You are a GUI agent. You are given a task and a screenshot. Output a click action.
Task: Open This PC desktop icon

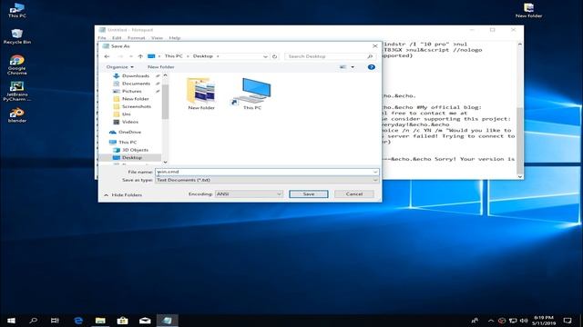(x=16, y=10)
